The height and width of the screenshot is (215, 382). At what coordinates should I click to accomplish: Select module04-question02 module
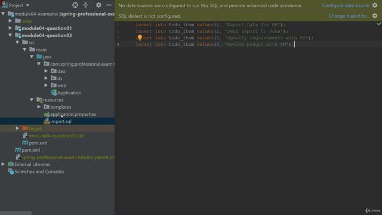(x=47, y=36)
